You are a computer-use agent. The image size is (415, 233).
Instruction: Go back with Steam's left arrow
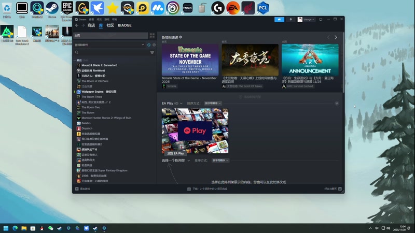pyautogui.click(x=77, y=25)
